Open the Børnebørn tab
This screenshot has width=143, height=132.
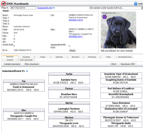pyautogui.click(x=76, y=57)
